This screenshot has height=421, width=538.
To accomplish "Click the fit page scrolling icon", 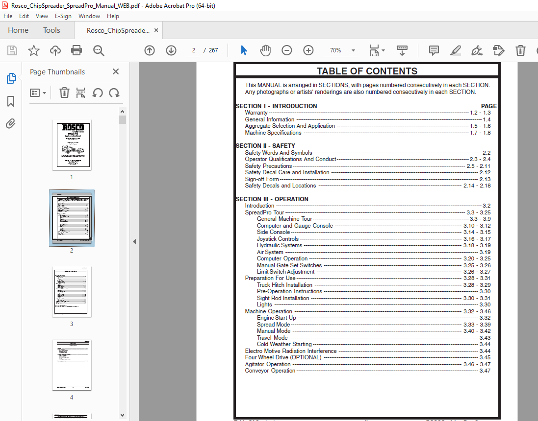I will (374, 51).
